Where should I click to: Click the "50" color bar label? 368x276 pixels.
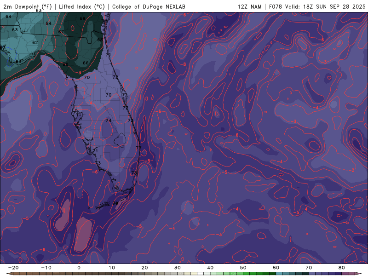(243, 268)
